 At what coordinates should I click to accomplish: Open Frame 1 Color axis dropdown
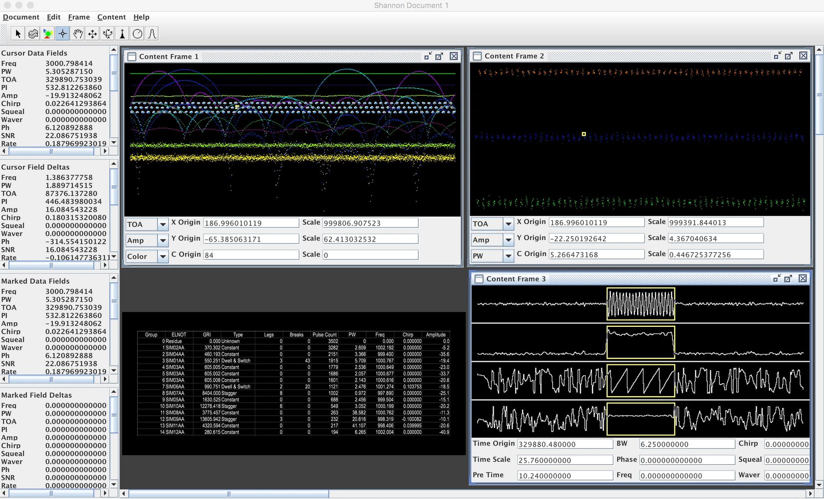[x=163, y=256]
